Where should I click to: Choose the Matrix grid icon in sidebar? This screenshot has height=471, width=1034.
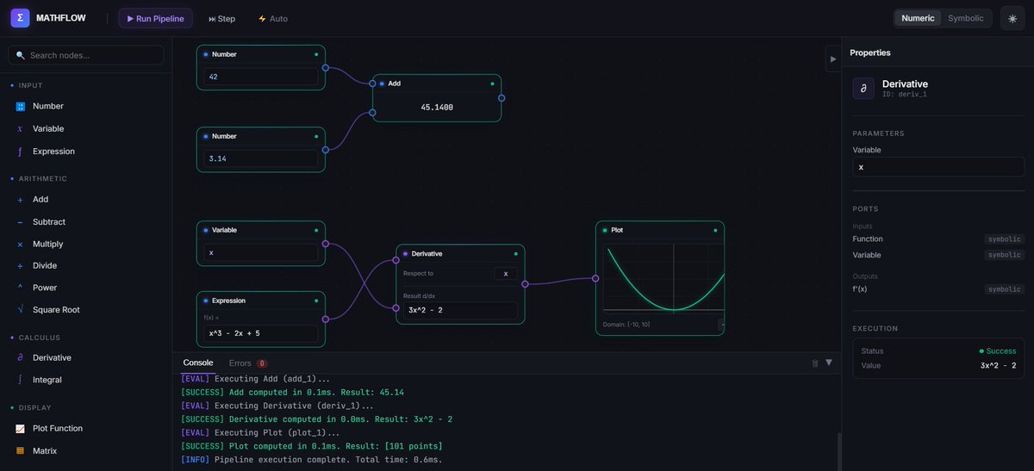click(21, 450)
